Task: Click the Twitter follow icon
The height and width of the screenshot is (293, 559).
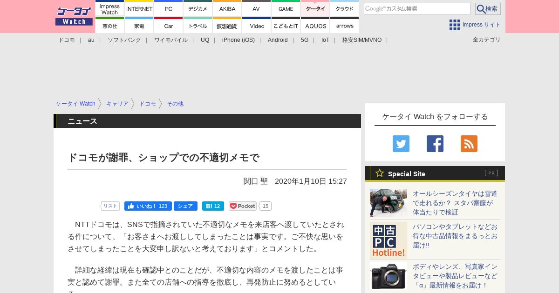Action: pos(401,144)
